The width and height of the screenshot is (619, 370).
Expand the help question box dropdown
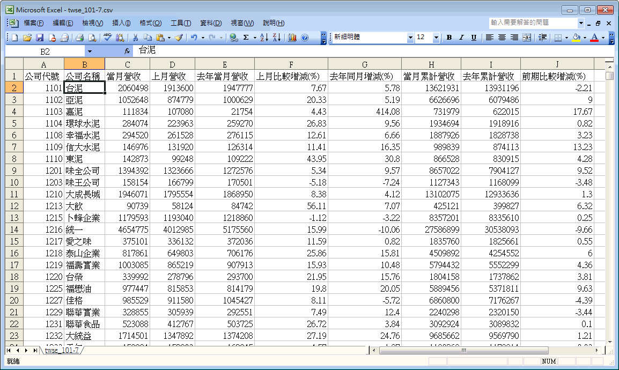tap(581, 23)
